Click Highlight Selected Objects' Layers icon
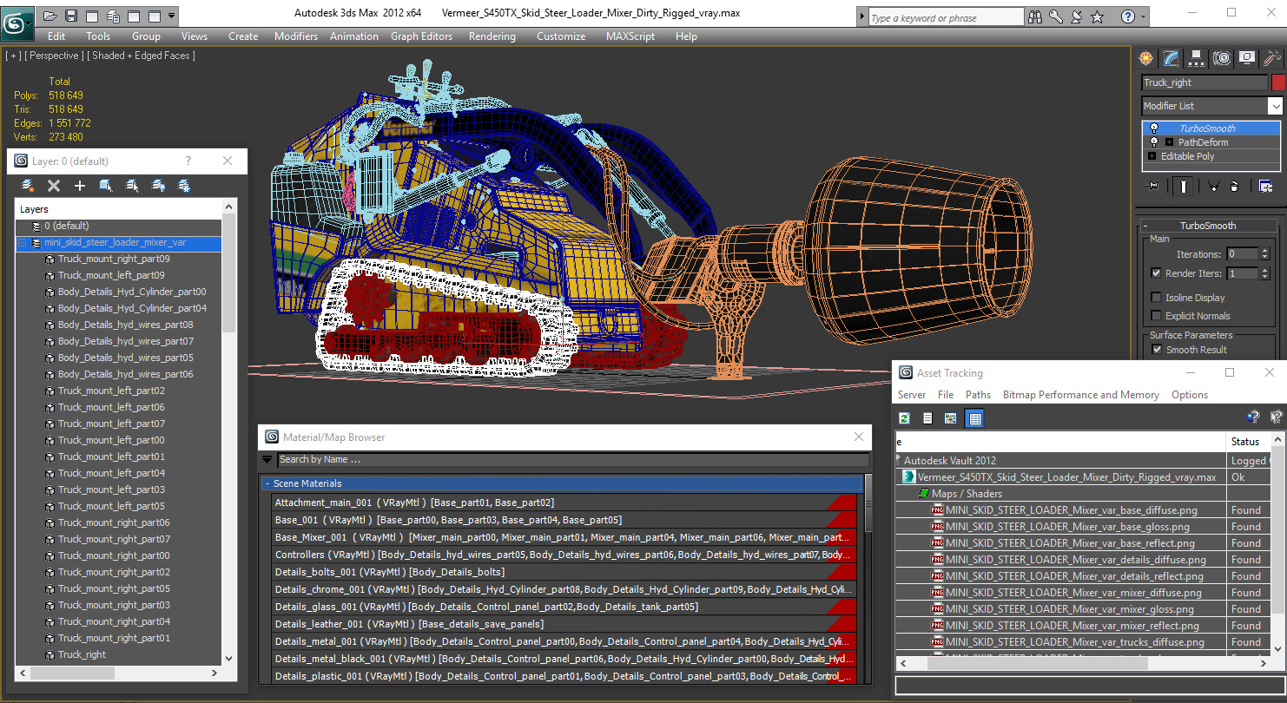Image resolution: width=1287 pixels, height=703 pixels. pyautogui.click(x=132, y=186)
